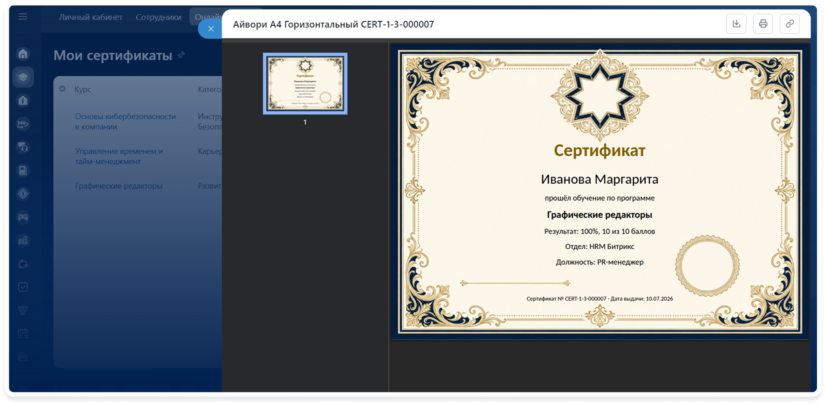Click the Сертификат heading on certificate

599,150
